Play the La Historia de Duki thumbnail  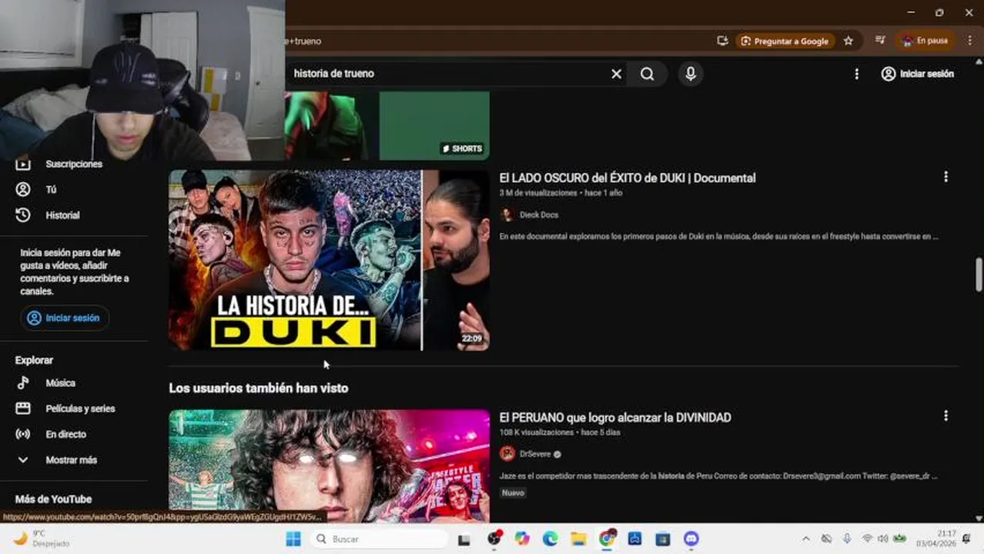pyautogui.click(x=329, y=260)
